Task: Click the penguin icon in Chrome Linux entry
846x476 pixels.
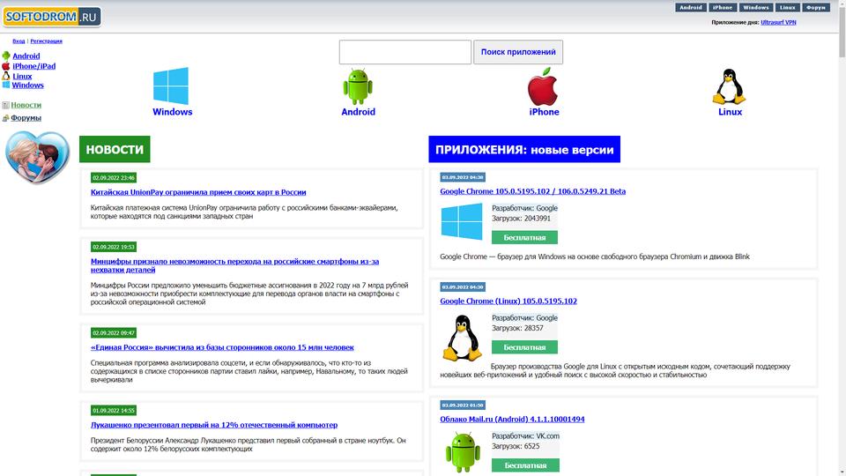Action: click(463, 338)
